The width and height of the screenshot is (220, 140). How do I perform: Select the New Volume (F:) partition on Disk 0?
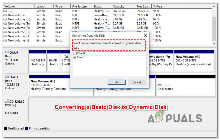click(161, 61)
